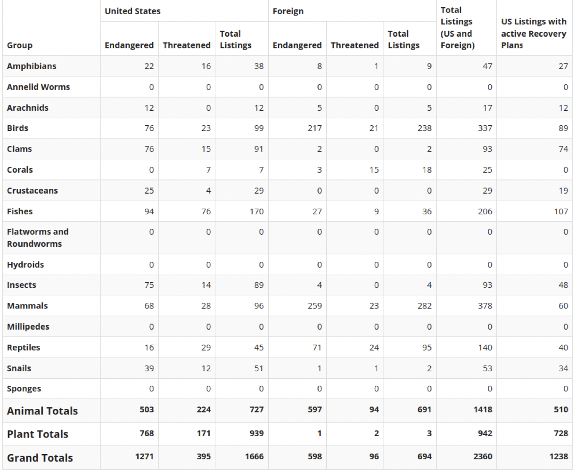This screenshot has width=576, height=472.
Task: Select the Fishes recovery plans cell 107
Action: 561,212
